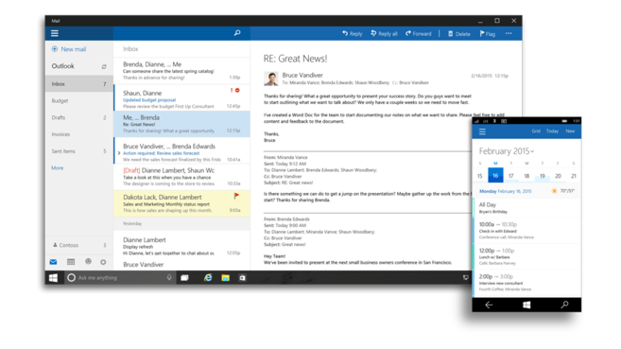Tap the phone back arrow button
Screen dimensions: 621x349
[x=489, y=305]
